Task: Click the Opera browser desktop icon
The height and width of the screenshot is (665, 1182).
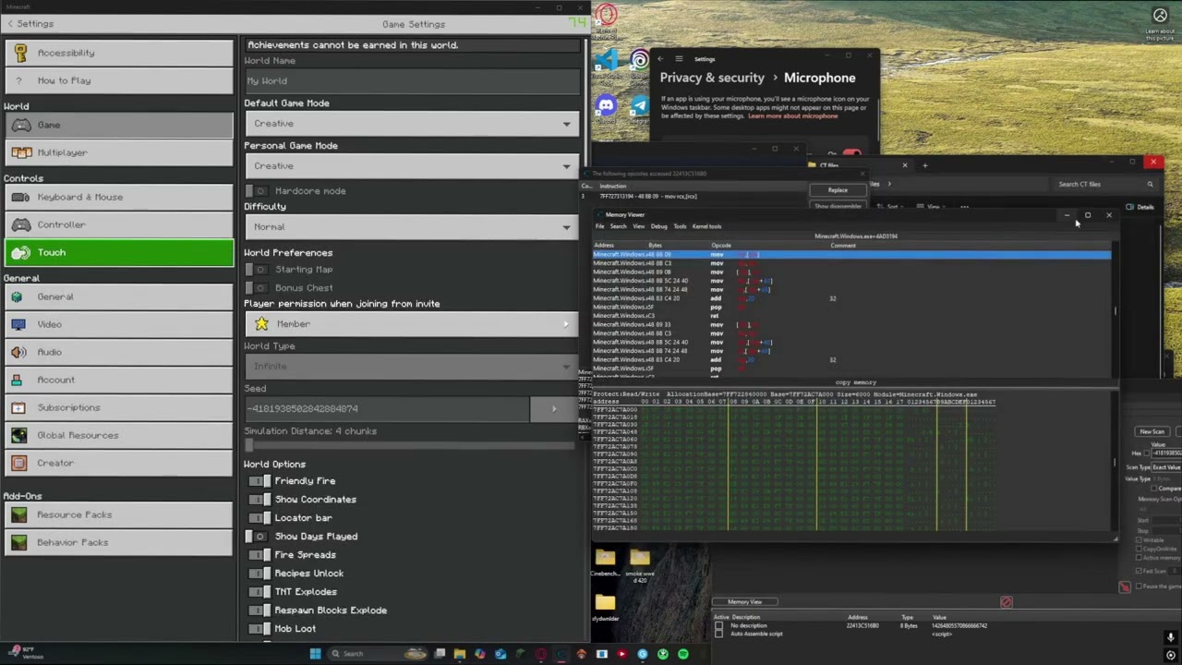Action: pyautogui.click(x=606, y=15)
